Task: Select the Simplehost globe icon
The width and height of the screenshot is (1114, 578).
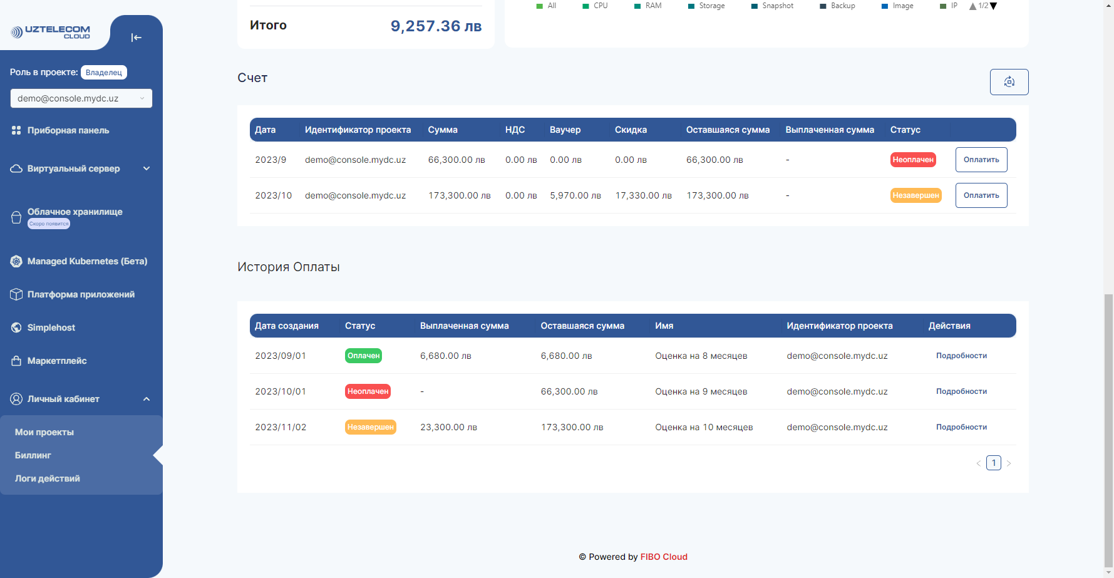Action: [x=16, y=327]
